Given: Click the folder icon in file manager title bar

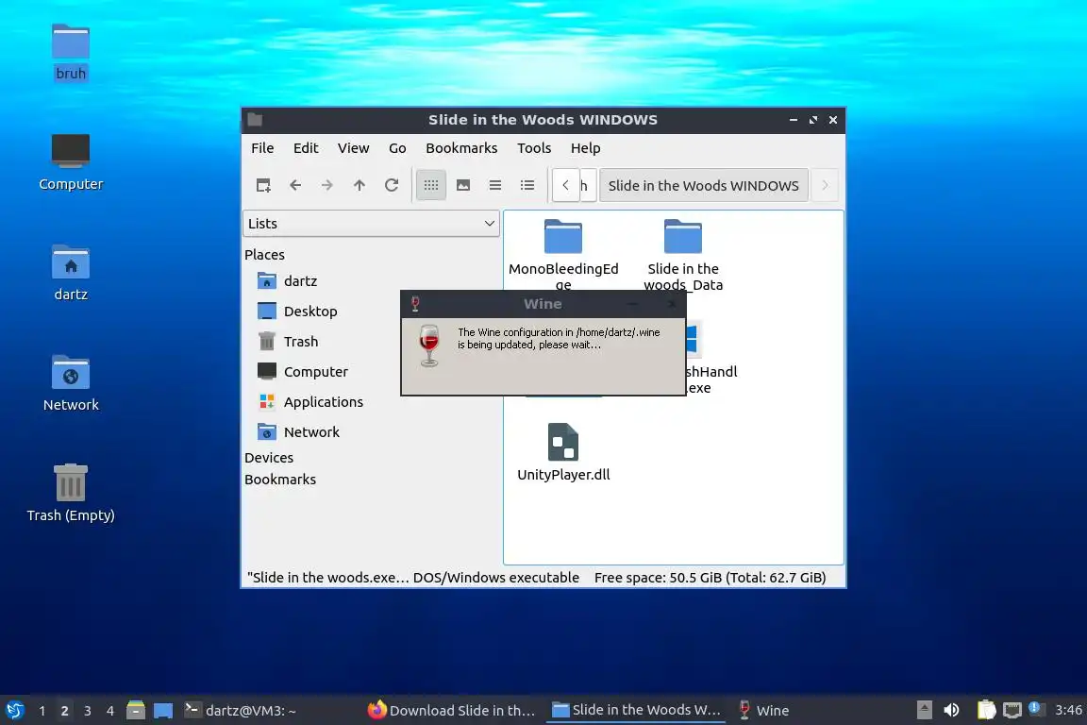Looking at the screenshot, I should tap(255, 119).
